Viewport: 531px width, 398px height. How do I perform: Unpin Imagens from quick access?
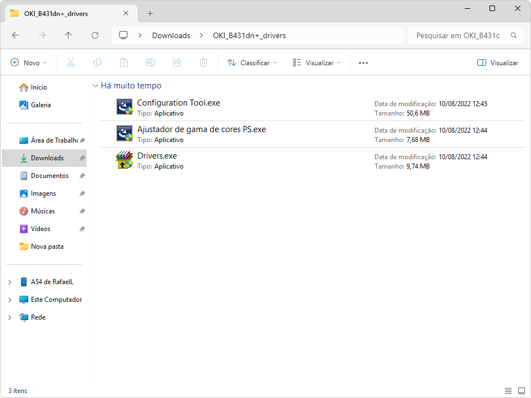(82, 193)
